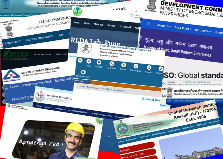Screen dimensions: 223x159
Task: Open Documents + on MSME site
Action: [x=203, y=31]
